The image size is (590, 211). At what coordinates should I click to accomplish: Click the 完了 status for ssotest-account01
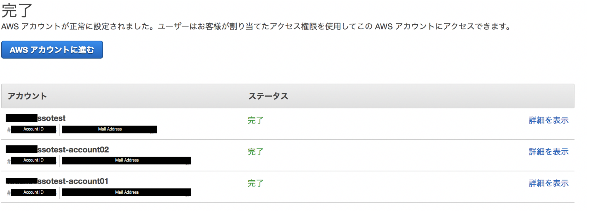[x=255, y=183]
